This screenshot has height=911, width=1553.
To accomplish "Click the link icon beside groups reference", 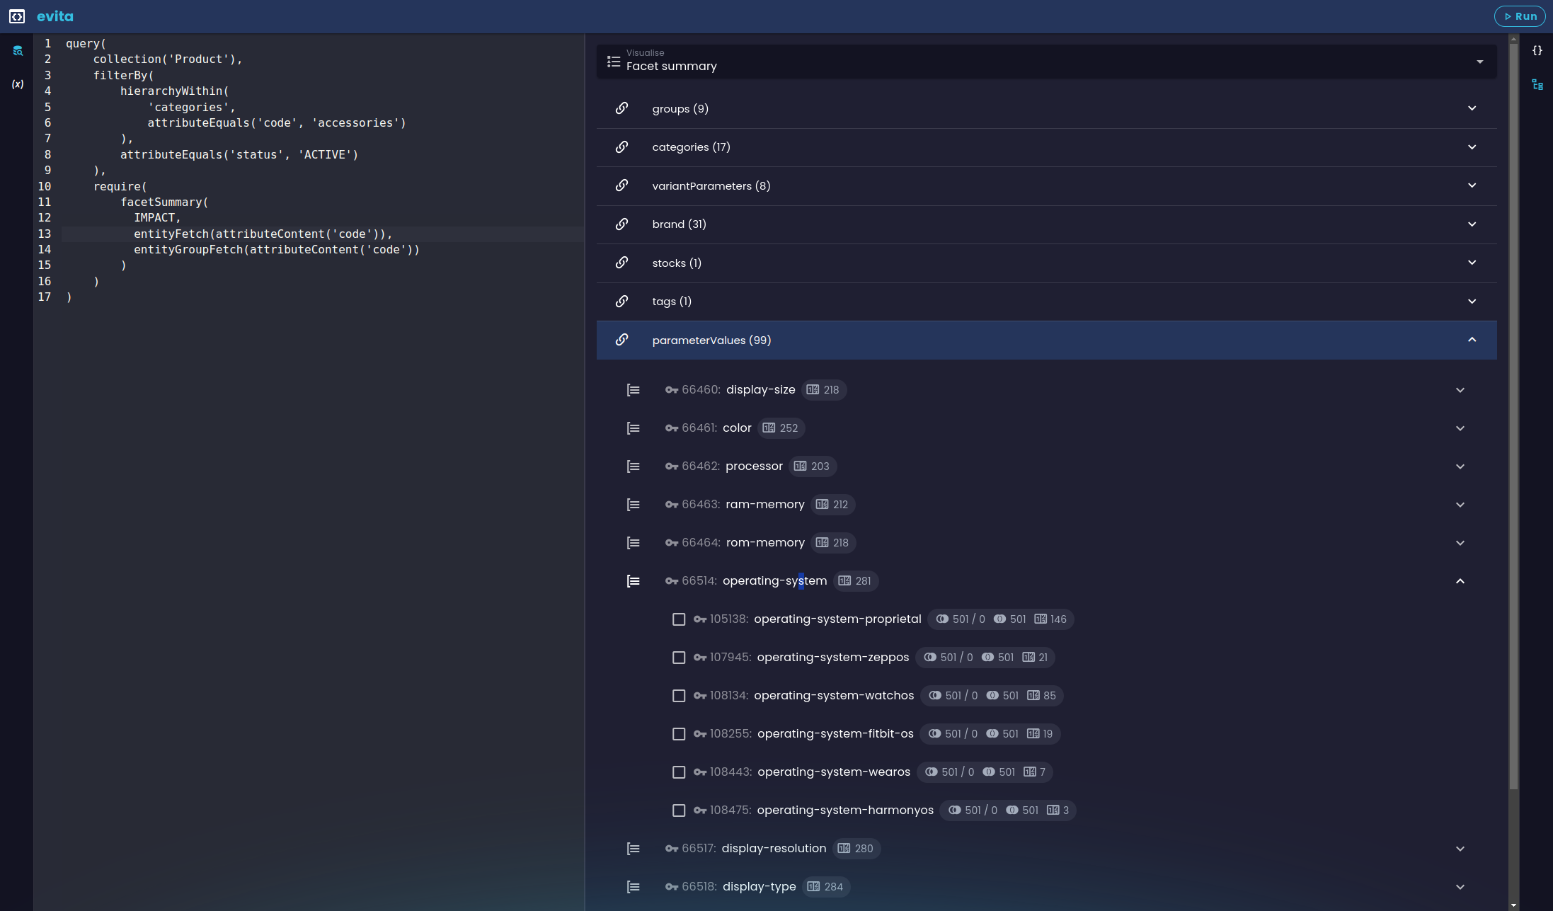I will tap(621, 108).
